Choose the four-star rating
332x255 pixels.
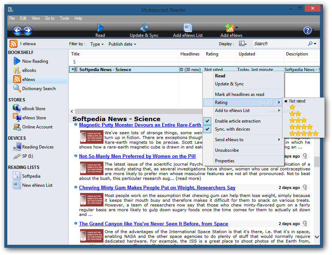[301, 127]
